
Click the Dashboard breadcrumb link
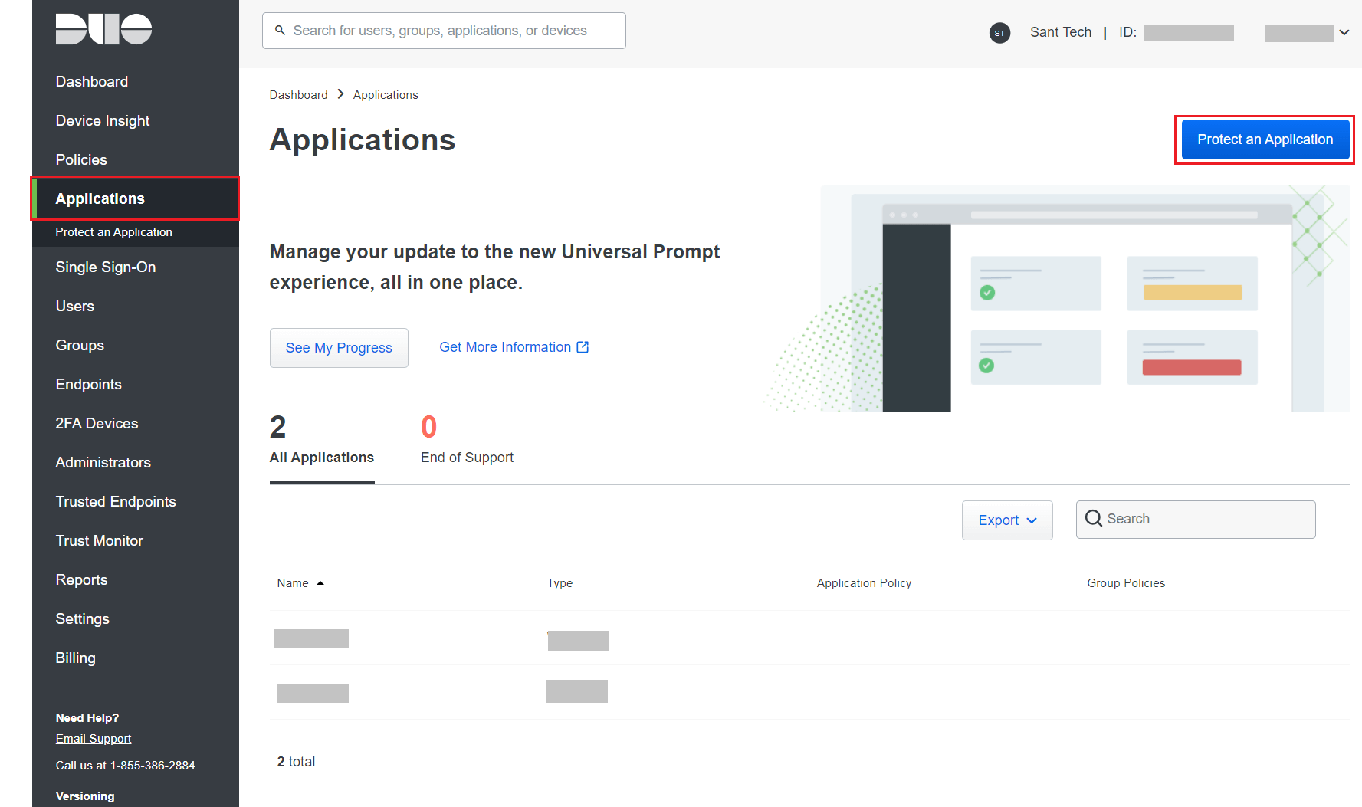298,95
